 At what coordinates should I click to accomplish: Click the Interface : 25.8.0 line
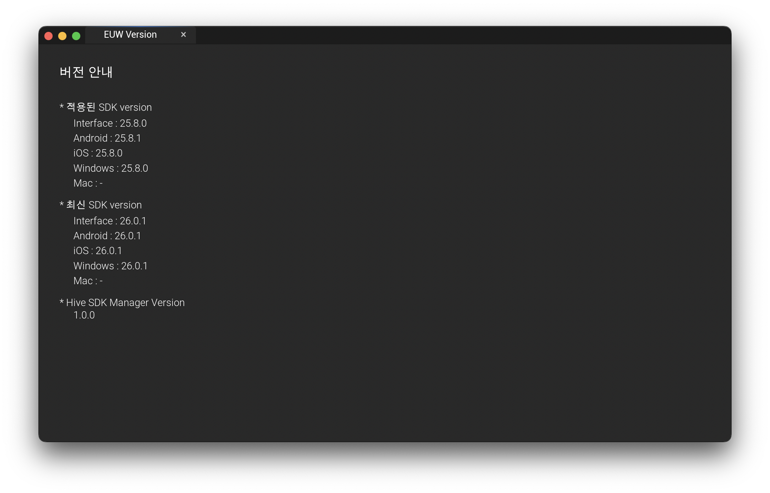pos(110,123)
